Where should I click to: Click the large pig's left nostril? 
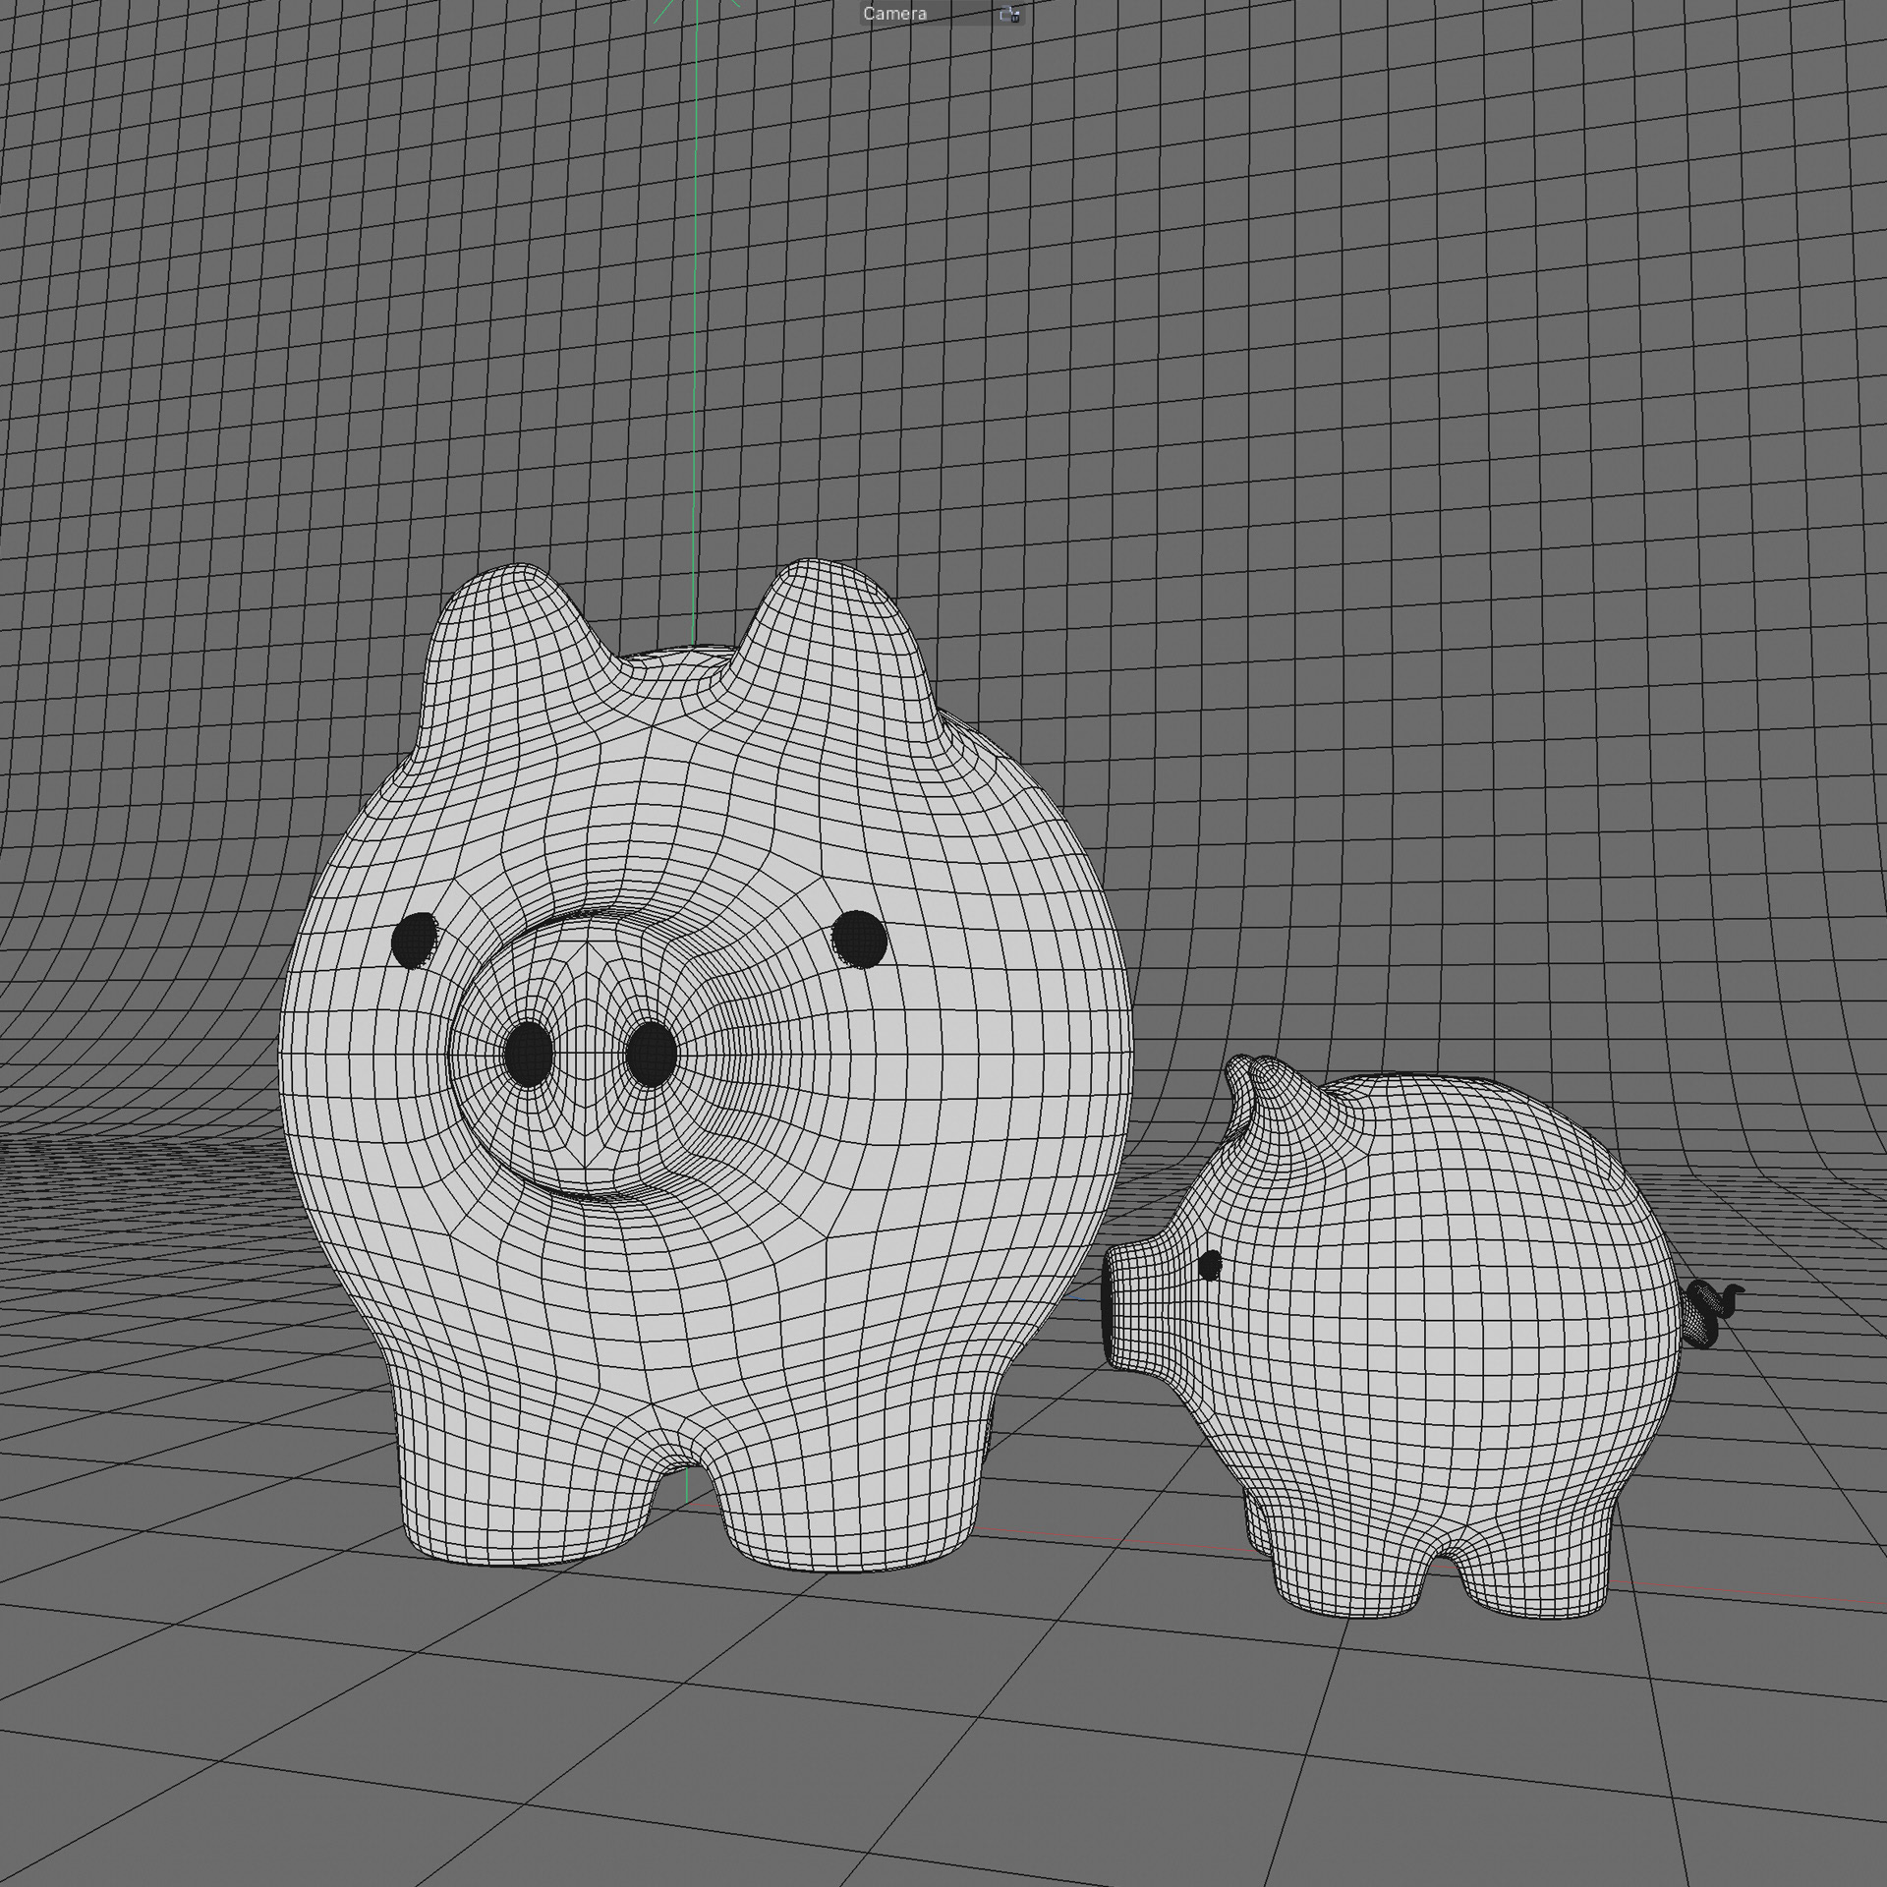click(x=529, y=1053)
